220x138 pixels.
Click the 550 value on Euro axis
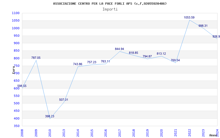pos(16,96)
